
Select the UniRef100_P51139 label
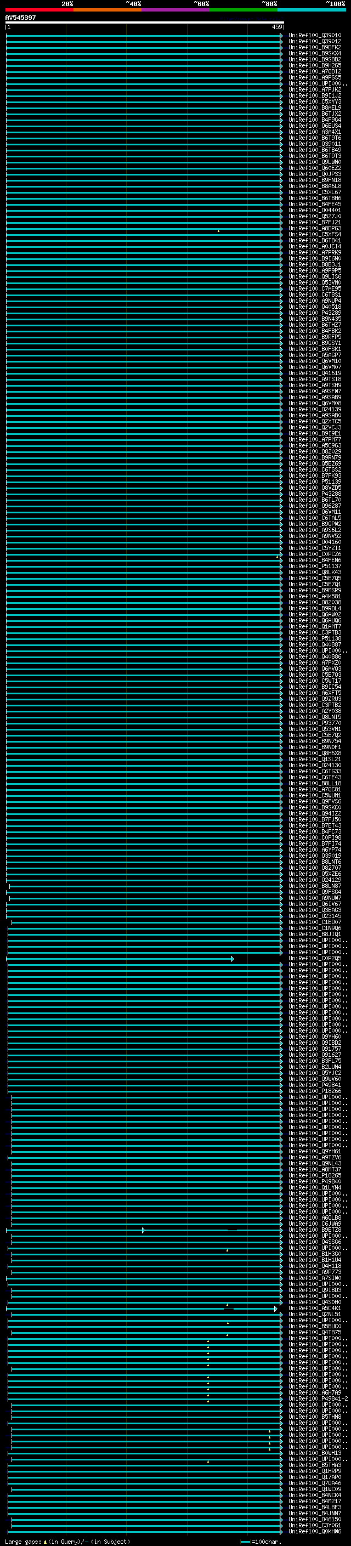[x=314, y=482]
